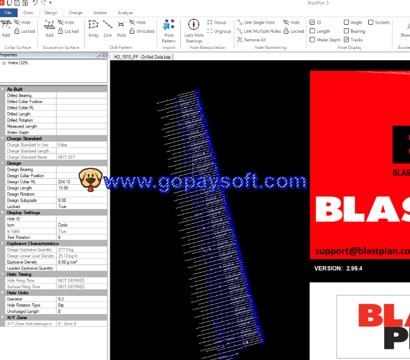Edit the Design Length value 15.00
The height and width of the screenshot is (360, 410).
82,188
